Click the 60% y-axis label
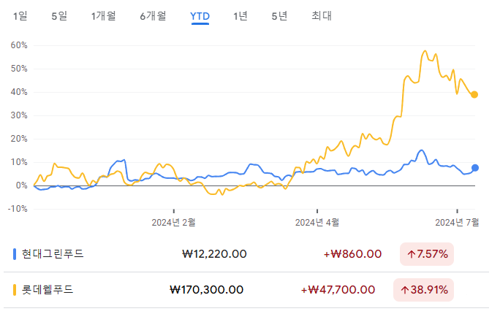 point(19,45)
